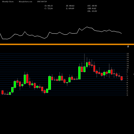This screenshot has width=134, height=134.
Task: Click the 106 price axis label
Action: pyautogui.click(x=128, y=66)
